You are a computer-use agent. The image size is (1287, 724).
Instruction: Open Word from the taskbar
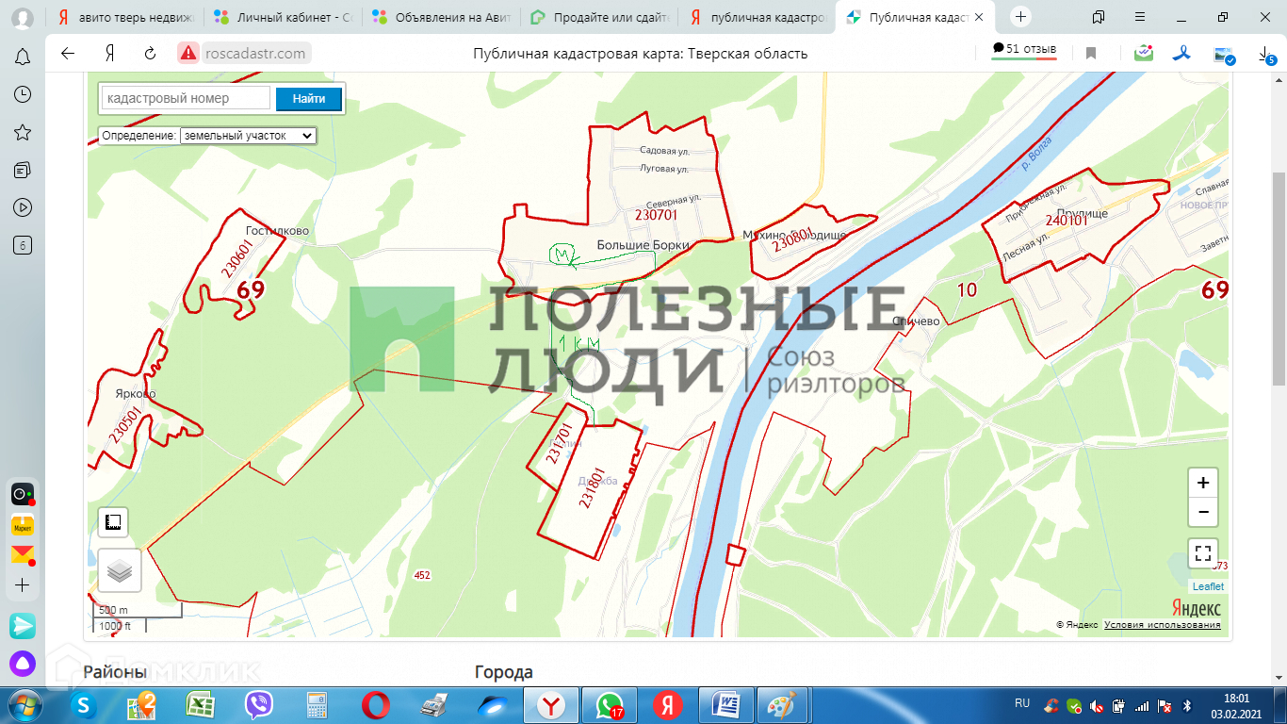726,705
